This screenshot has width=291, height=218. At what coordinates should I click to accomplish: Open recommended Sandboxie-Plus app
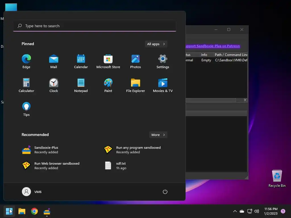(x=40, y=150)
